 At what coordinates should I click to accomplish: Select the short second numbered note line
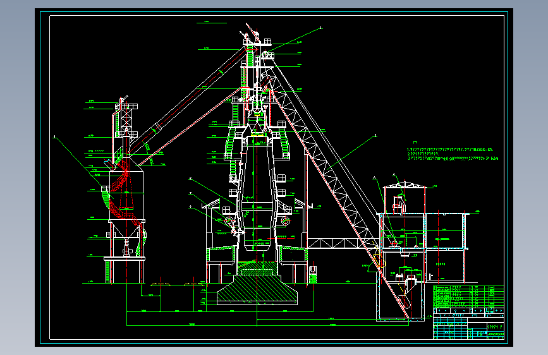(423, 153)
